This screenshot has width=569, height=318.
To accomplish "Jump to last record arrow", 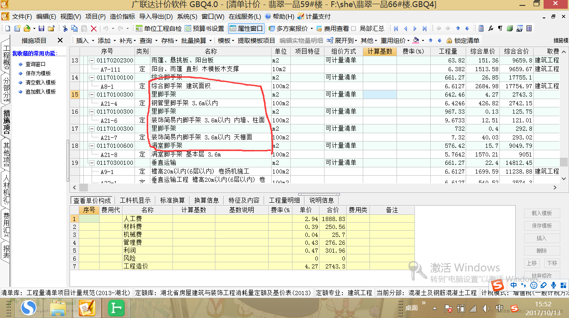I will tap(424, 28).
